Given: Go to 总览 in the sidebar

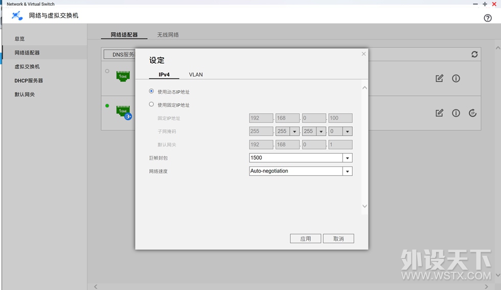Looking at the screenshot, I should pyautogui.click(x=19, y=39).
